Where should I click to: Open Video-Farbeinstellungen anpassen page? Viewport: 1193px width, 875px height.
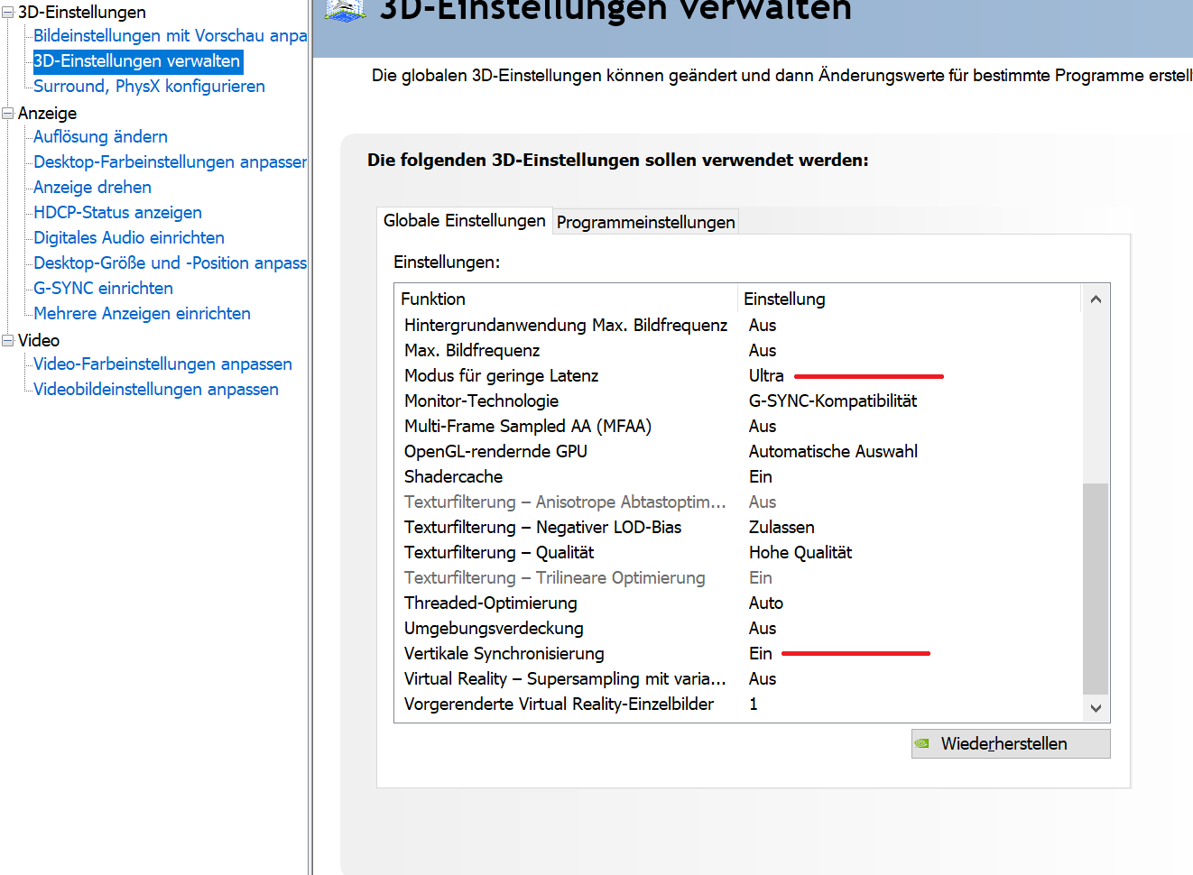(162, 364)
